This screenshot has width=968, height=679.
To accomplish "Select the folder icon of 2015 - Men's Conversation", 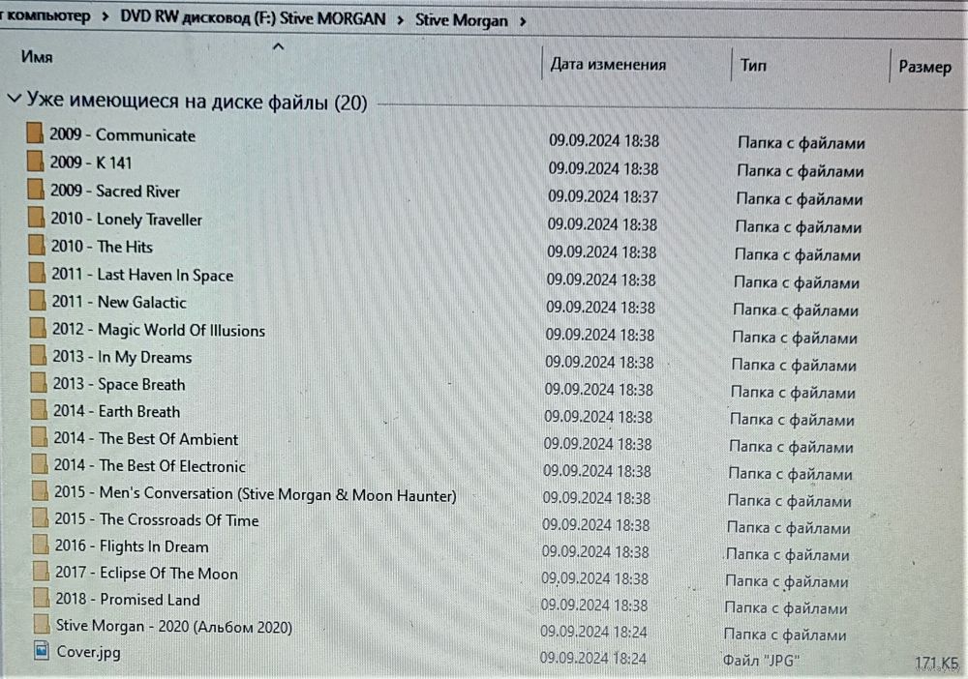I will click(x=40, y=491).
